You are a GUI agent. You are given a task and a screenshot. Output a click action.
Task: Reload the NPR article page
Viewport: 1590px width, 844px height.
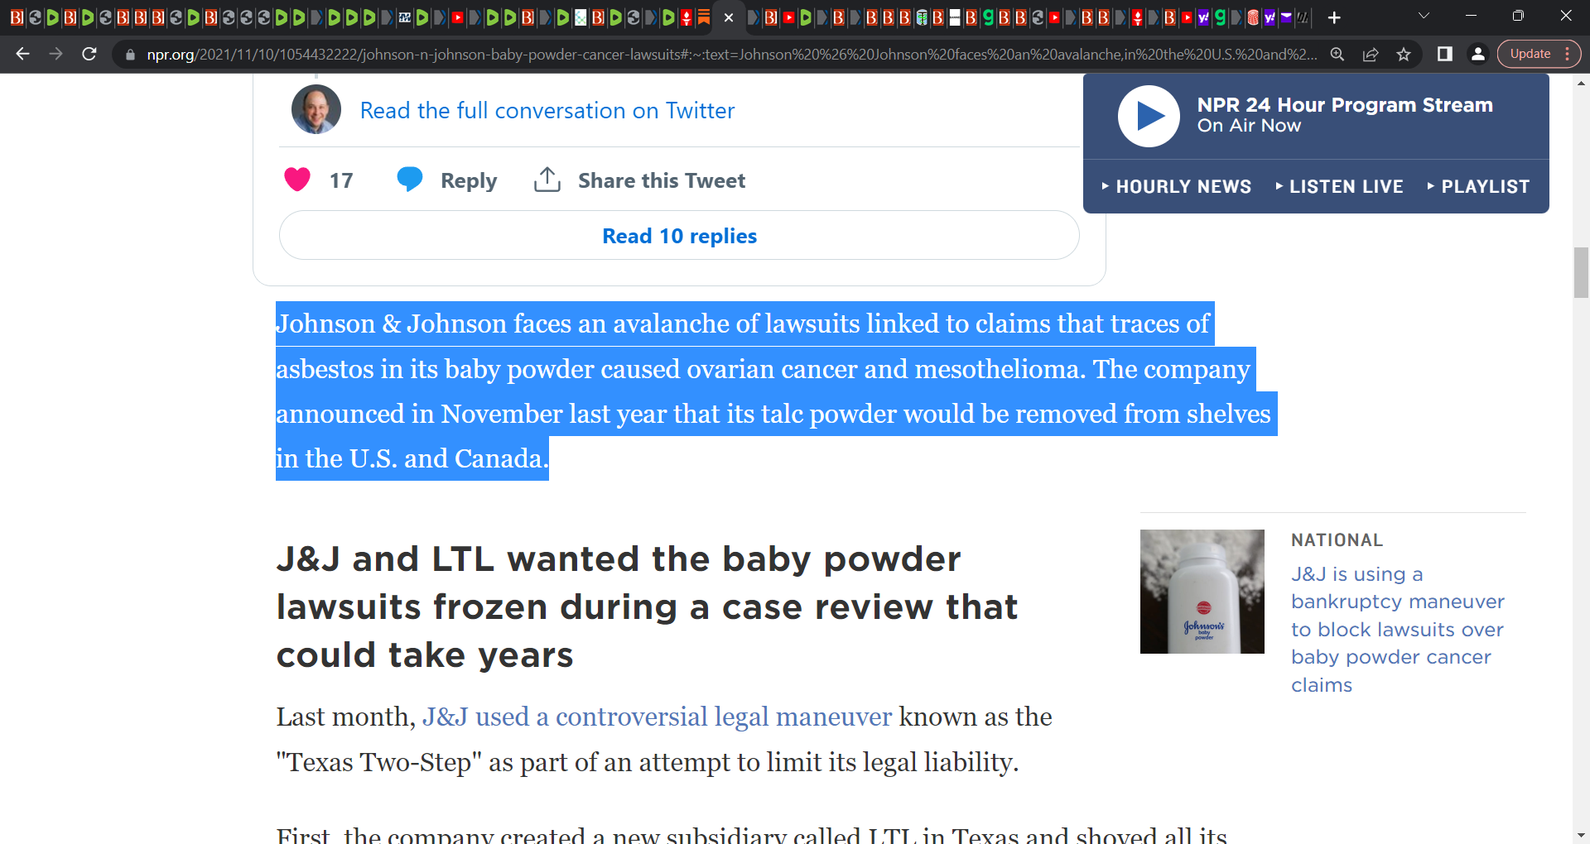point(89,54)
